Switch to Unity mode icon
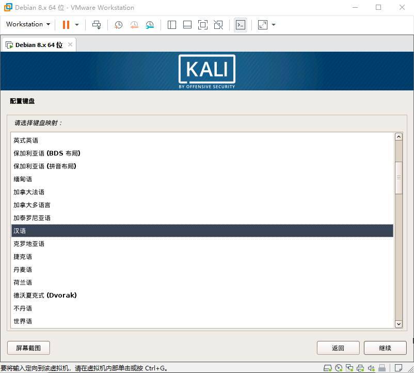 [x=218, y=25]
